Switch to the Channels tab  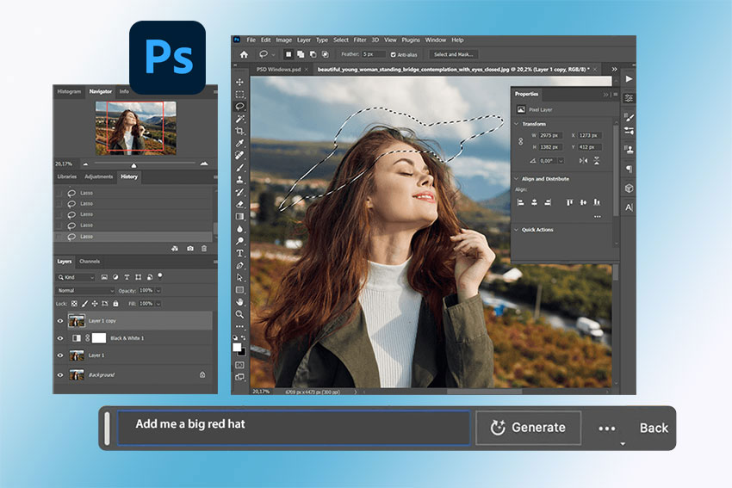pos(90,261)
